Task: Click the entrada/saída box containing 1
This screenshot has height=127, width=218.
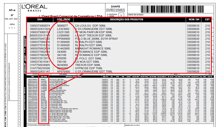Action: (121, 15)
